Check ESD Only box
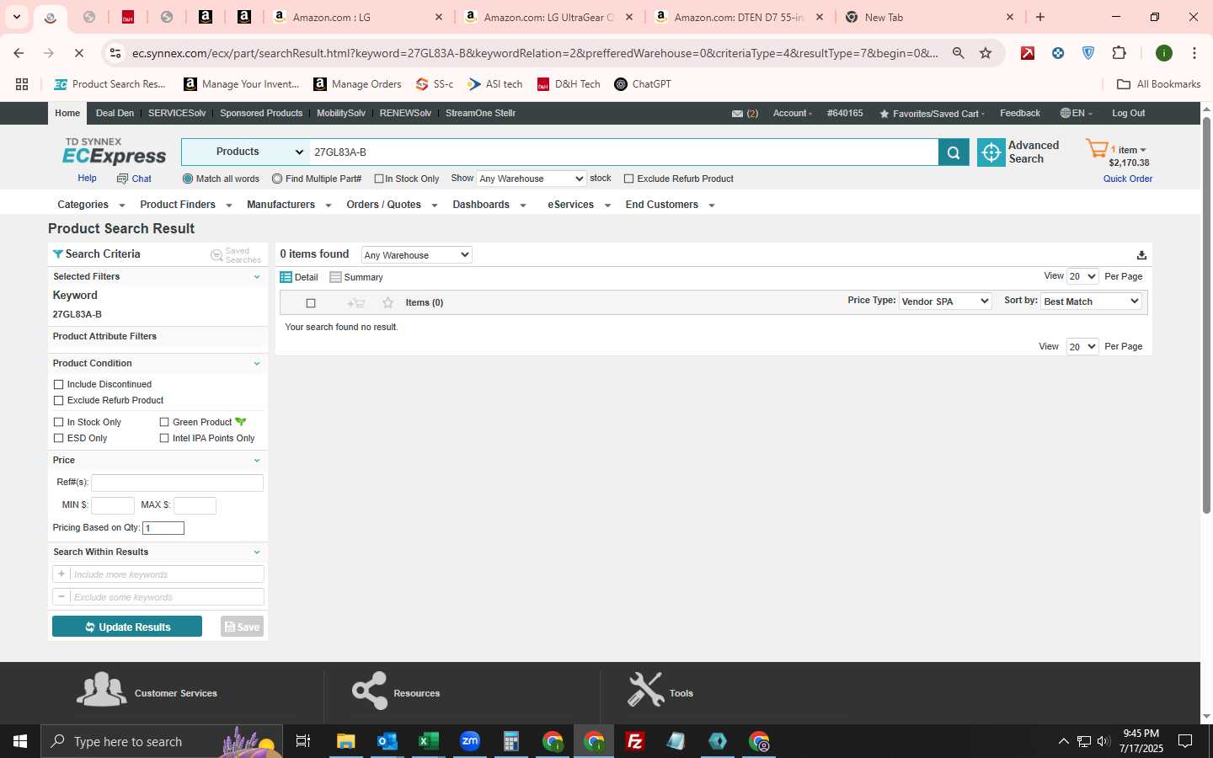This screenshot has width=1213, height=758. pos(58,438)
